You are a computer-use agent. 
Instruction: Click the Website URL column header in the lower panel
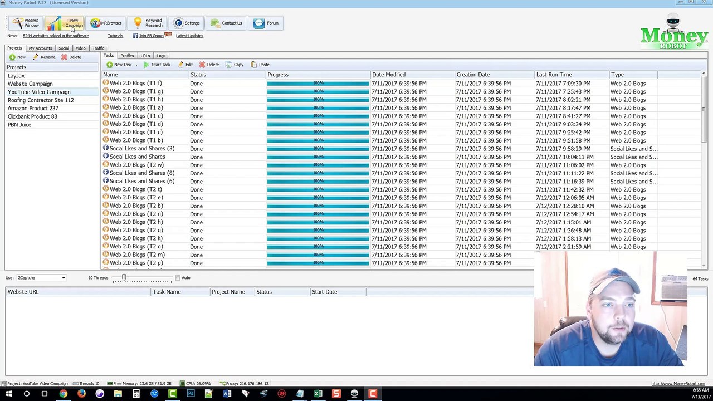(x=78, y=292)
